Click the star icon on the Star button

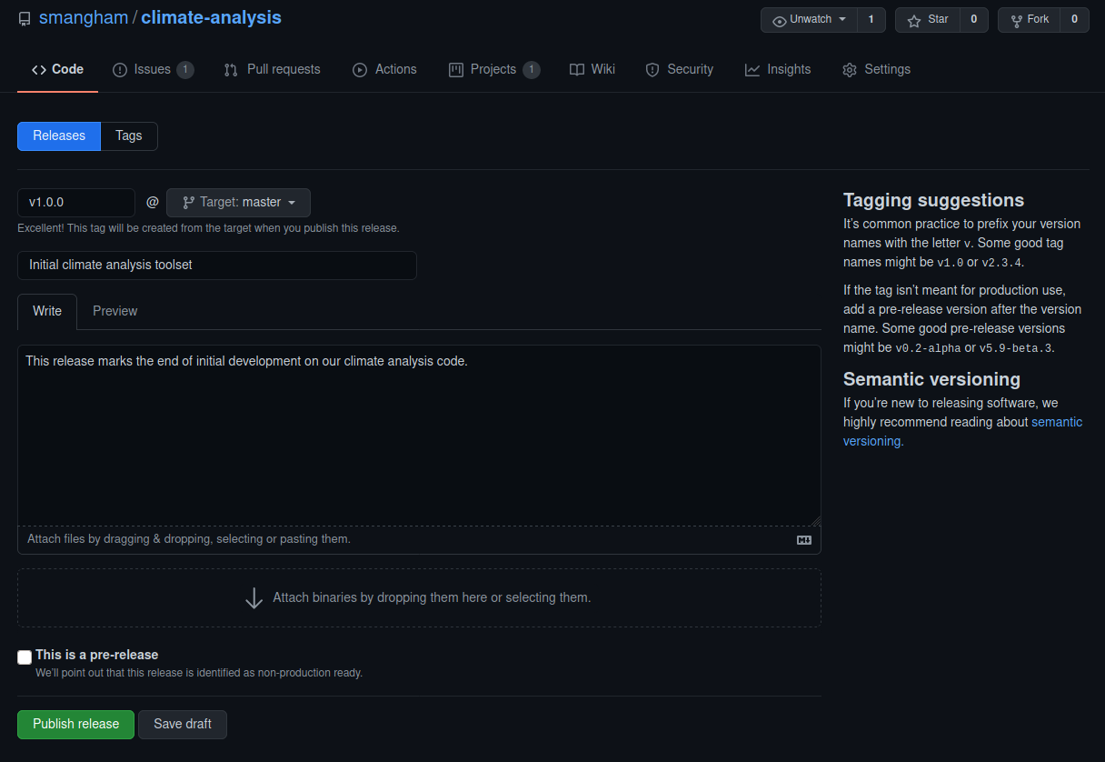[x=914, y=20]
